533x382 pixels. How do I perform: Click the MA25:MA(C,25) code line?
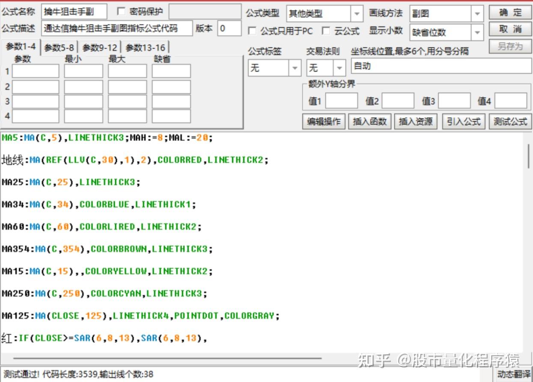[x=71, y=182]
